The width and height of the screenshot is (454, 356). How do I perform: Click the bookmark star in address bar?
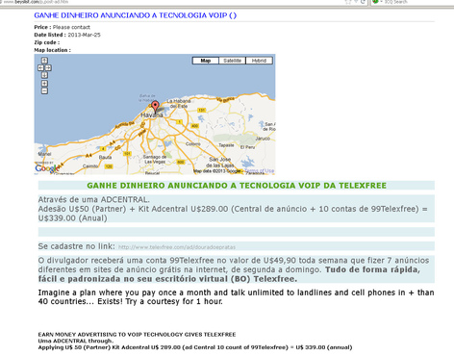[348, 2]
